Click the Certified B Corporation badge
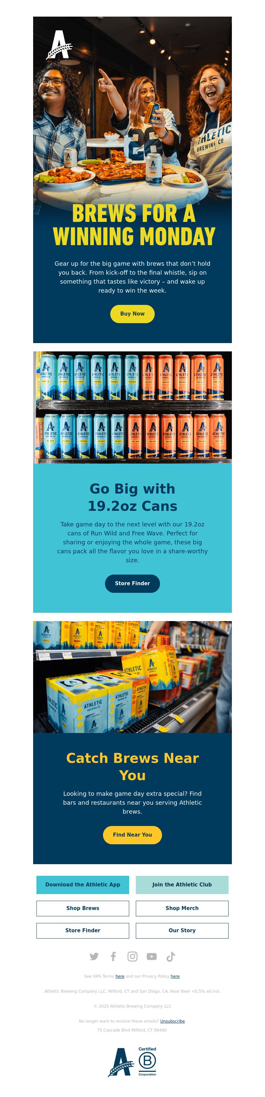Image resolution: width=265 pixels, height=1097 pixels. pyautogui.click(x=147, y=1061)
